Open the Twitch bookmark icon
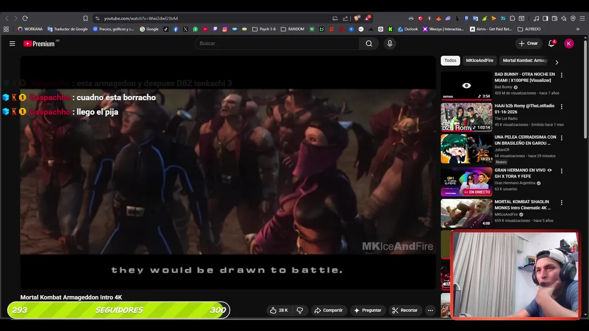589x331 pixels. pyautogui.click(x=215, y=29)
